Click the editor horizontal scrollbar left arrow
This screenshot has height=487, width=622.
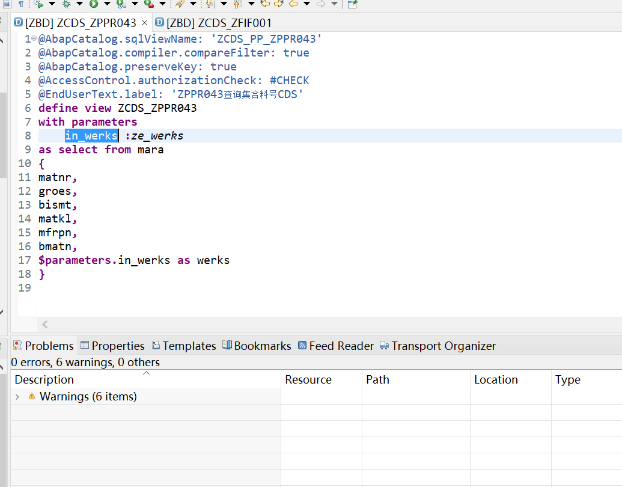45,324
